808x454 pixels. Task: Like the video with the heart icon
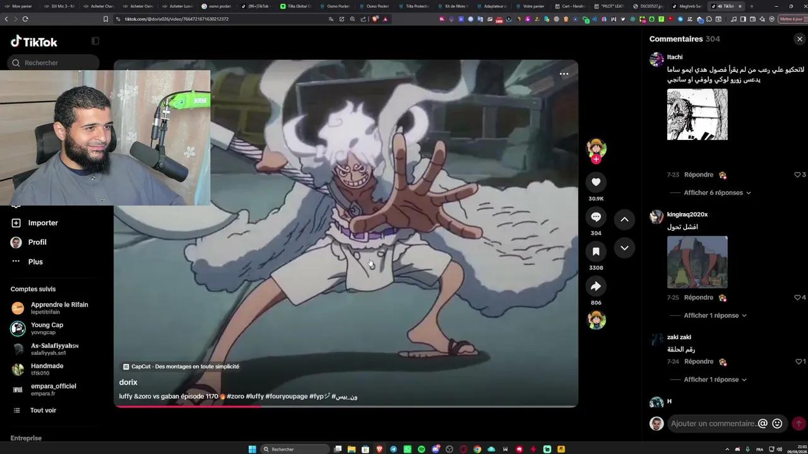click(596, 182)
